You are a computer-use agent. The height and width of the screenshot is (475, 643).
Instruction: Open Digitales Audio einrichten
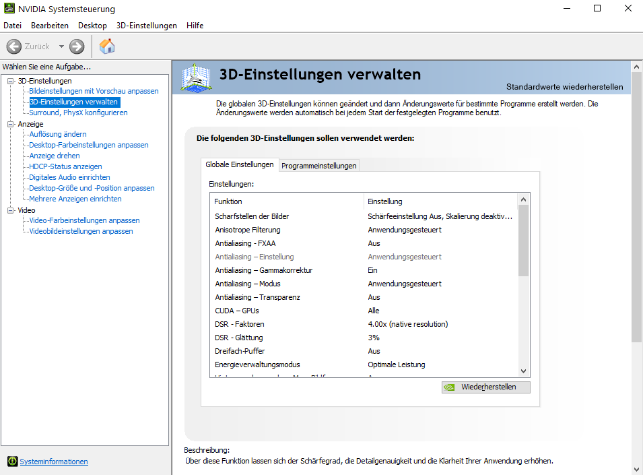(69, 177)
